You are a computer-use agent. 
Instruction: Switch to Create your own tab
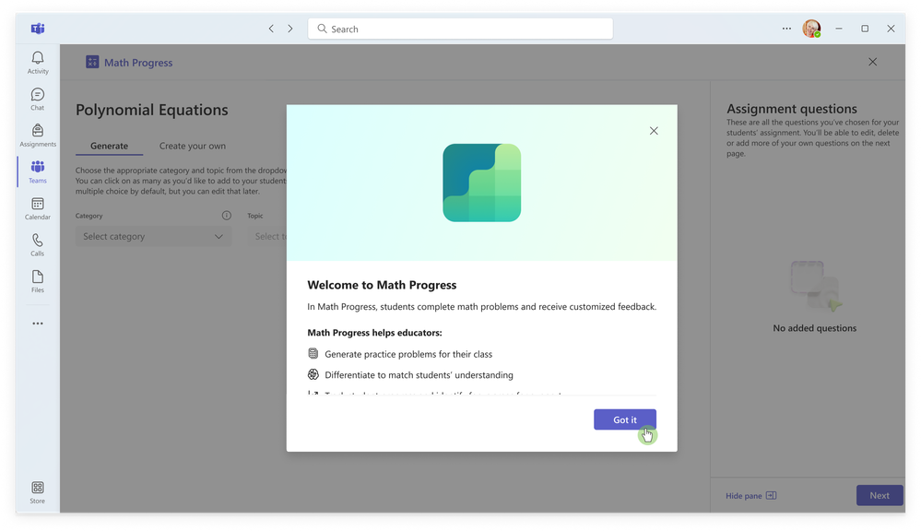point(192,146)
